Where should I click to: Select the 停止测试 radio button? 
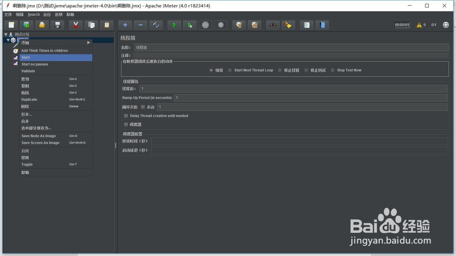(306, 70)
